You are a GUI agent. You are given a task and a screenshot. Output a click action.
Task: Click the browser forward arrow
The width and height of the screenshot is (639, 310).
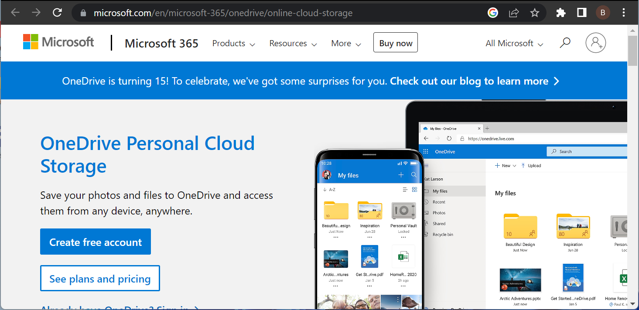36,13
